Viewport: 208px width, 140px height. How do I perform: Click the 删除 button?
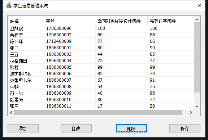click(x=131, y=128)
